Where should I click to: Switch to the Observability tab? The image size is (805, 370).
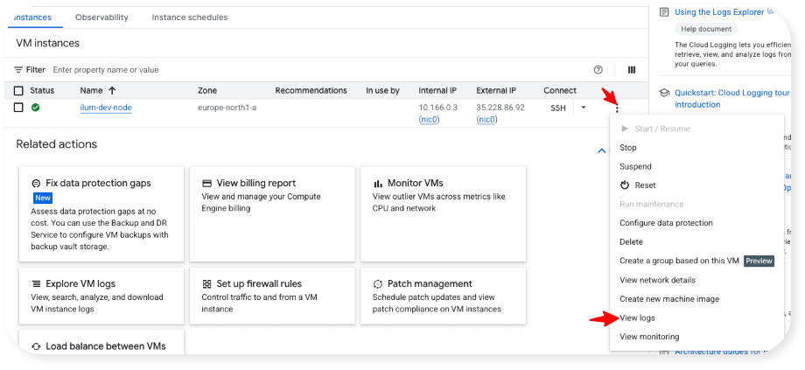[101, 17]
